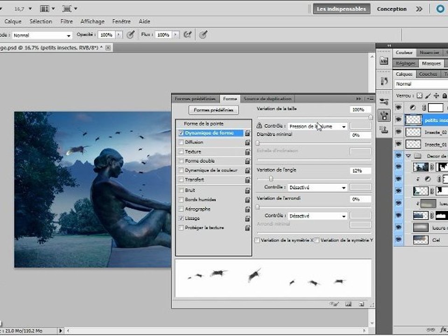Enable the Forme double checkbox
Screen dimensions: 448x336
[x=181, y=161]
